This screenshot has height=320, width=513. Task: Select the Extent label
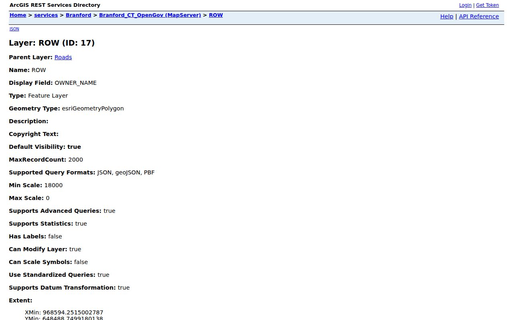click(20, 300)
